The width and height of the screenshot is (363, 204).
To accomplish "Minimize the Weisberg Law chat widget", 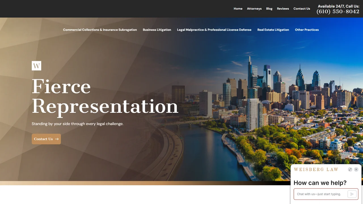I will [x=350, y=169].
